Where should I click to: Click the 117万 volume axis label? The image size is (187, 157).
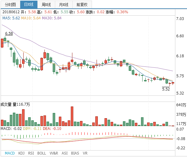(181, 124)
